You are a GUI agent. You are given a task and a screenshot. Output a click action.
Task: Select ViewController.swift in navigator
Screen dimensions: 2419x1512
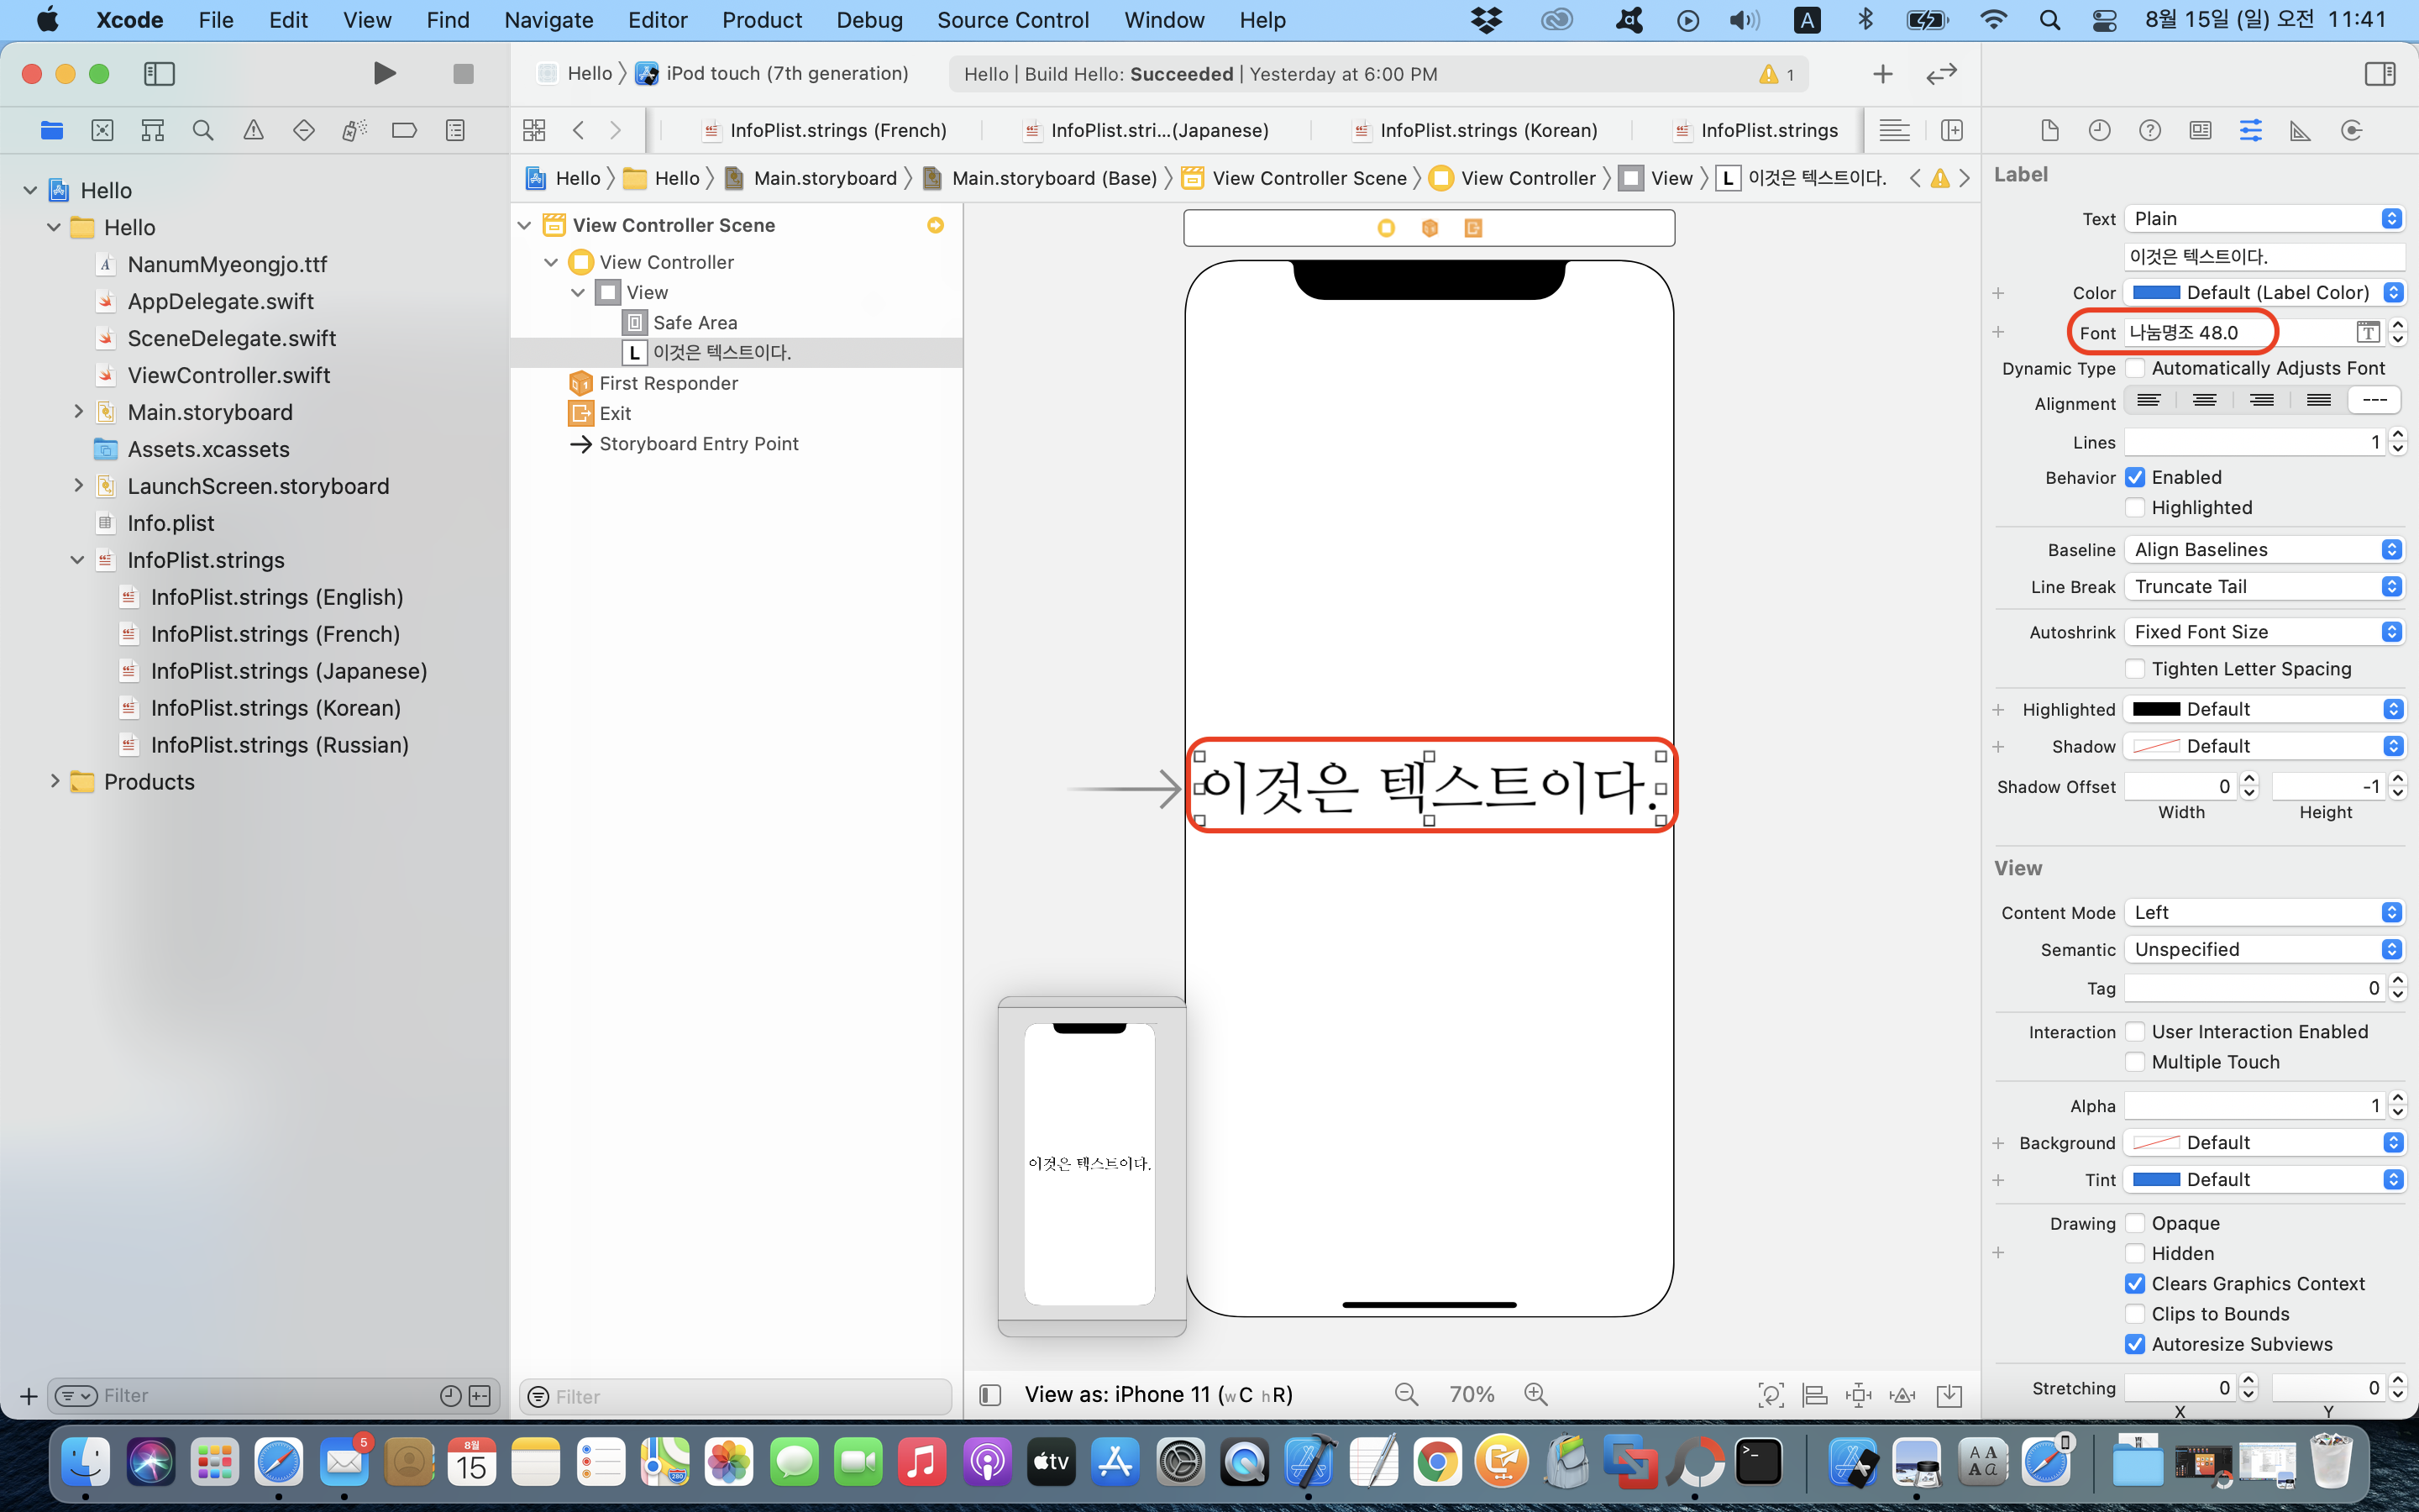tap(229, 375)
